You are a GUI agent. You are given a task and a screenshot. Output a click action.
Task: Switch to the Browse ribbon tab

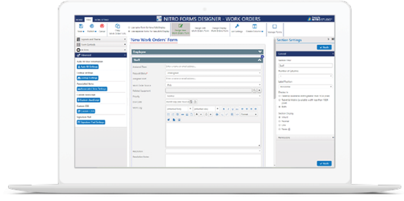[x=79, y=20]
